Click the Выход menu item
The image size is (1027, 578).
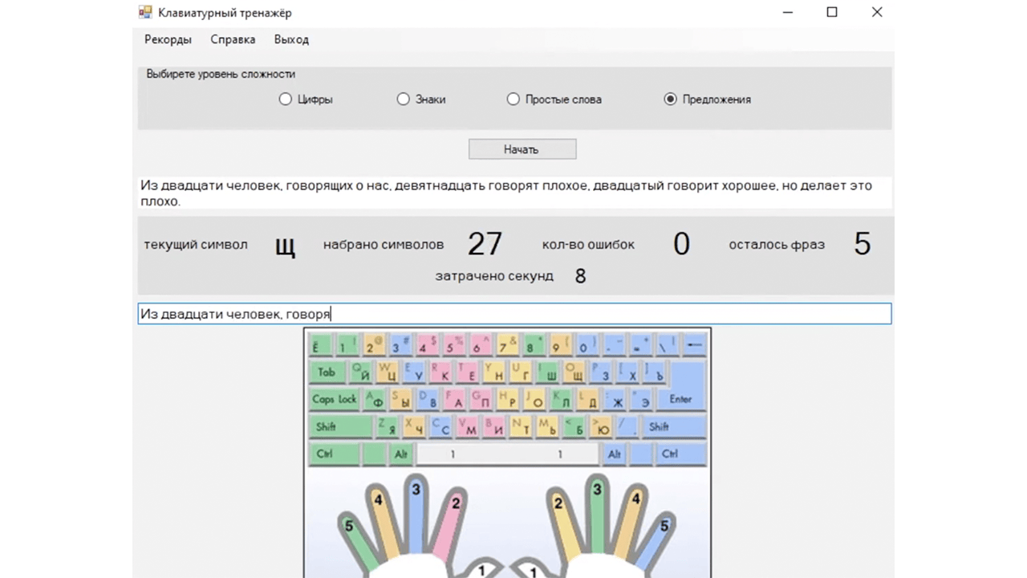pos(291,39)
